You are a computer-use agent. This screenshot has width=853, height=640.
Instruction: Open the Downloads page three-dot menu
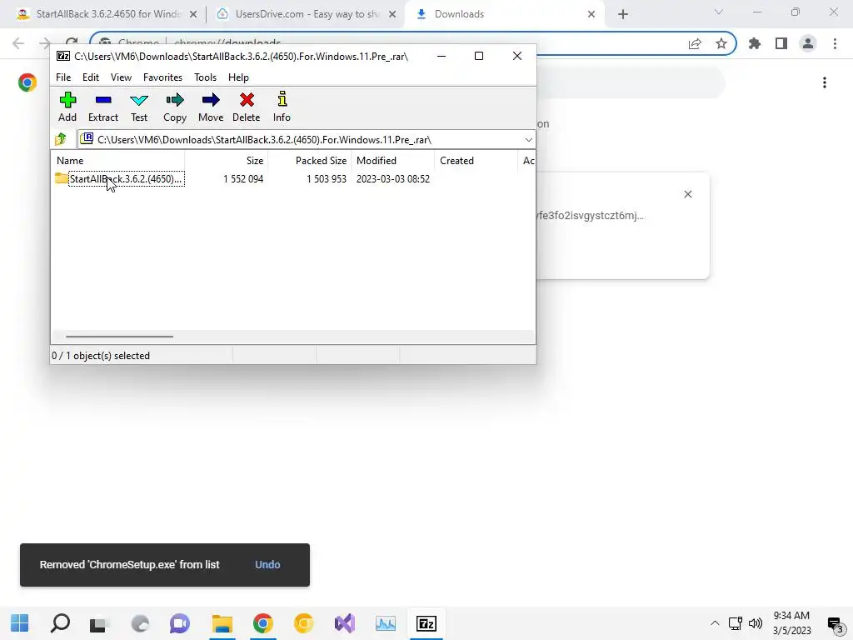click(825, 82)
